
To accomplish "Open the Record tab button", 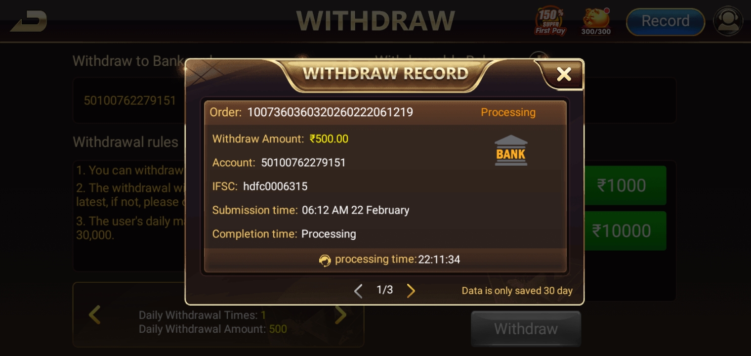I will coord(665,21).
